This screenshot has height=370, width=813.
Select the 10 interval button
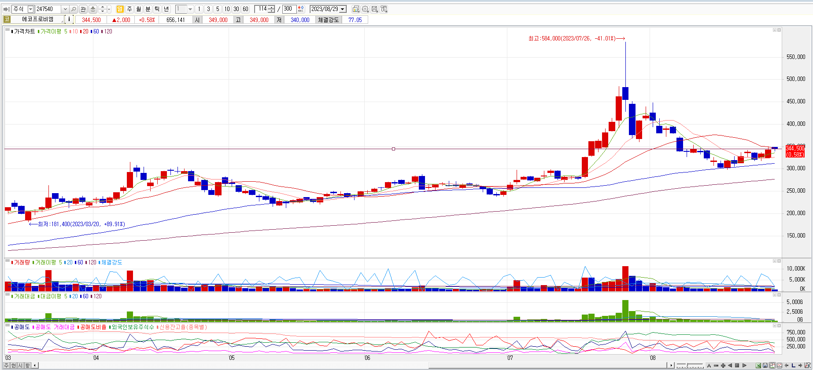coord(227,9)
